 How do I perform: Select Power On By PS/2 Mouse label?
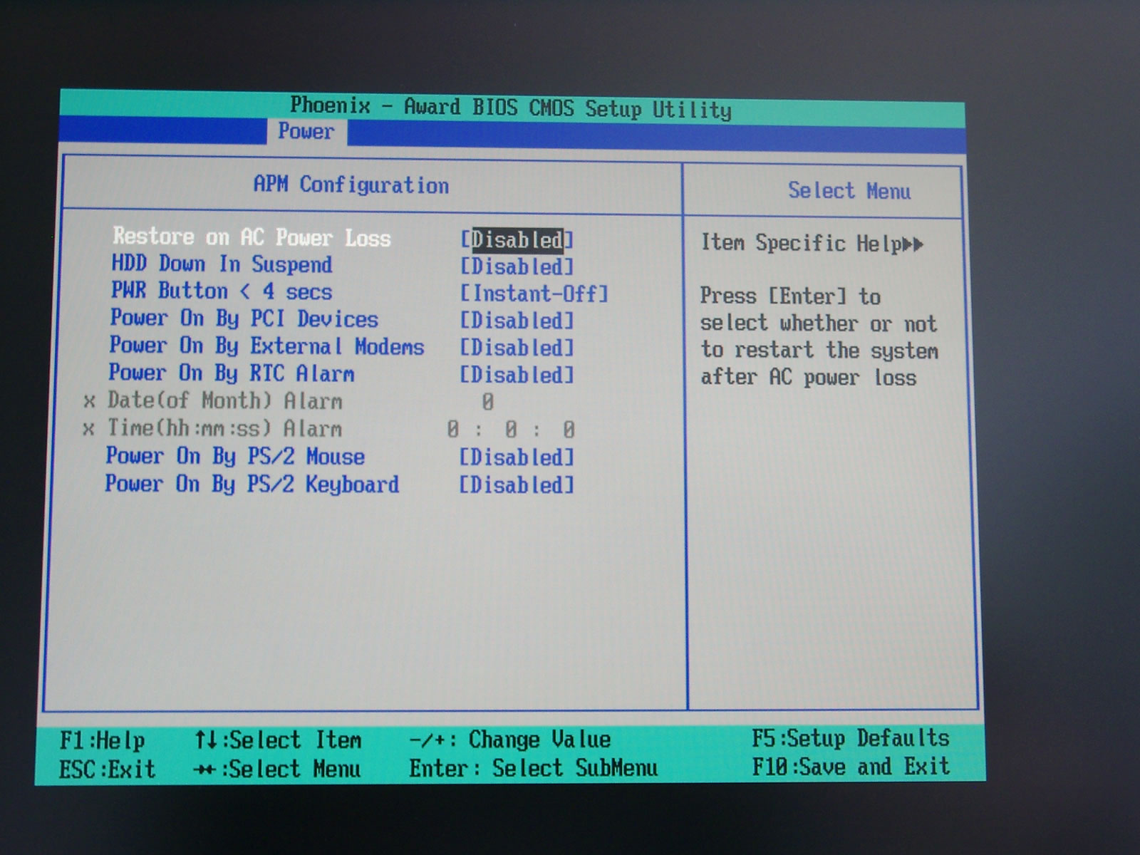[x=235, y=456]
